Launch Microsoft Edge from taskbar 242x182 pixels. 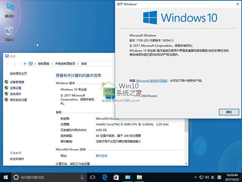pos(105,177)
